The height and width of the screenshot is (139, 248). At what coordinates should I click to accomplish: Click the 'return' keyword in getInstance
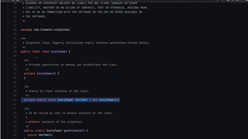pyautogui.click(x=32, y=135)
